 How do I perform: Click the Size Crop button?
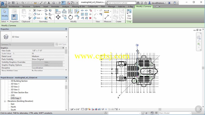tap(129, 14)
